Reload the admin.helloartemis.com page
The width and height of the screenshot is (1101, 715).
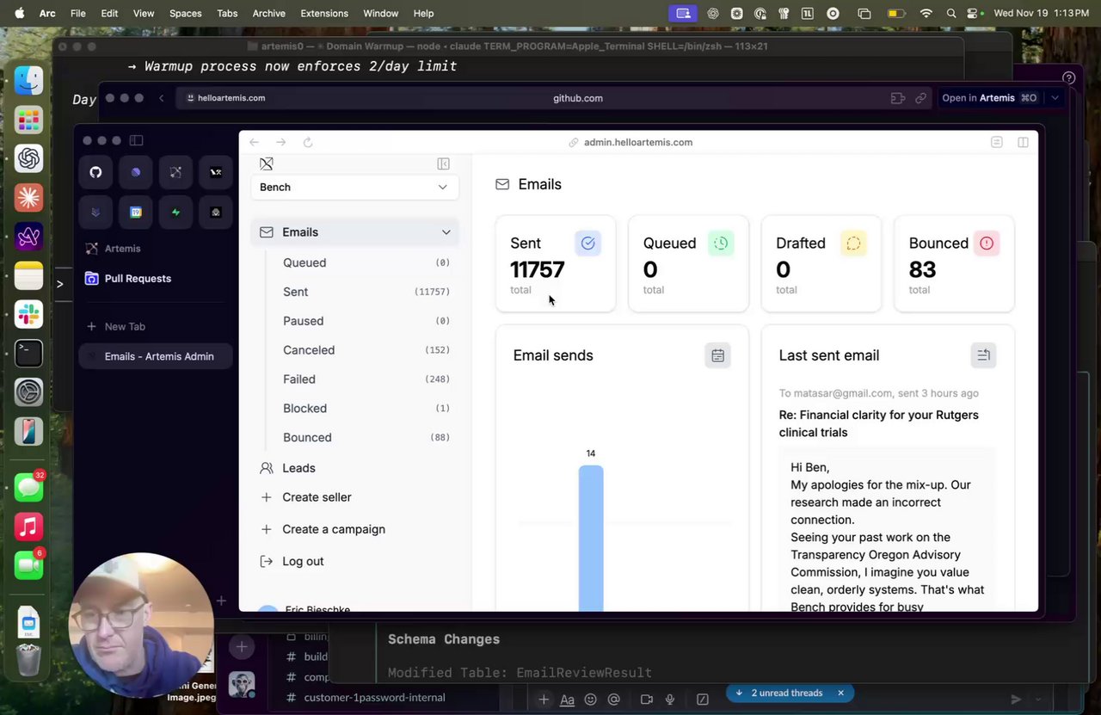[308, 142]
